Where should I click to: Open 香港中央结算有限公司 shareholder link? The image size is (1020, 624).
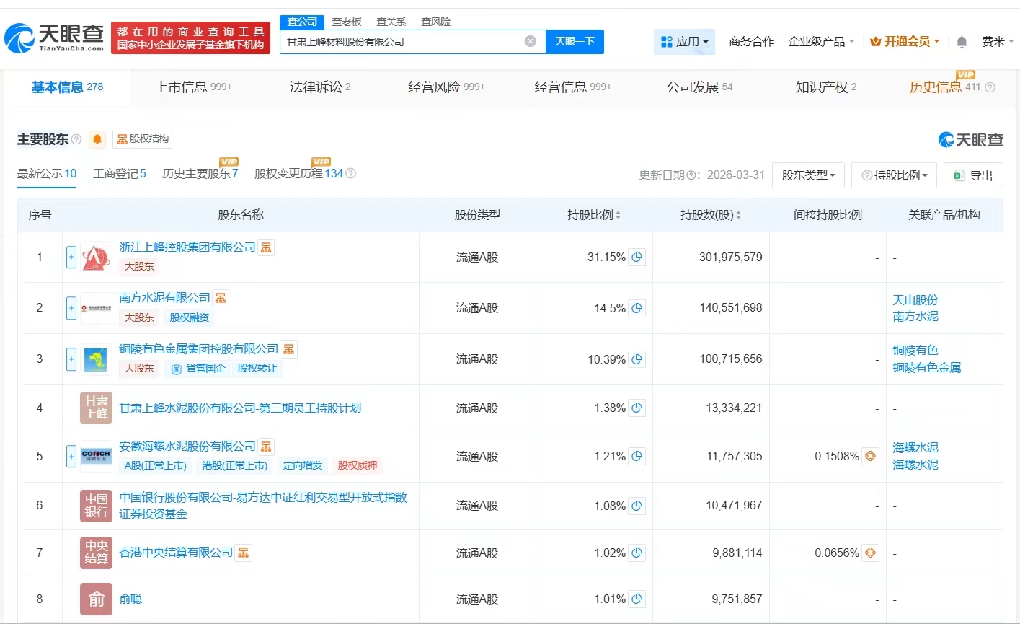pos(176,553)
